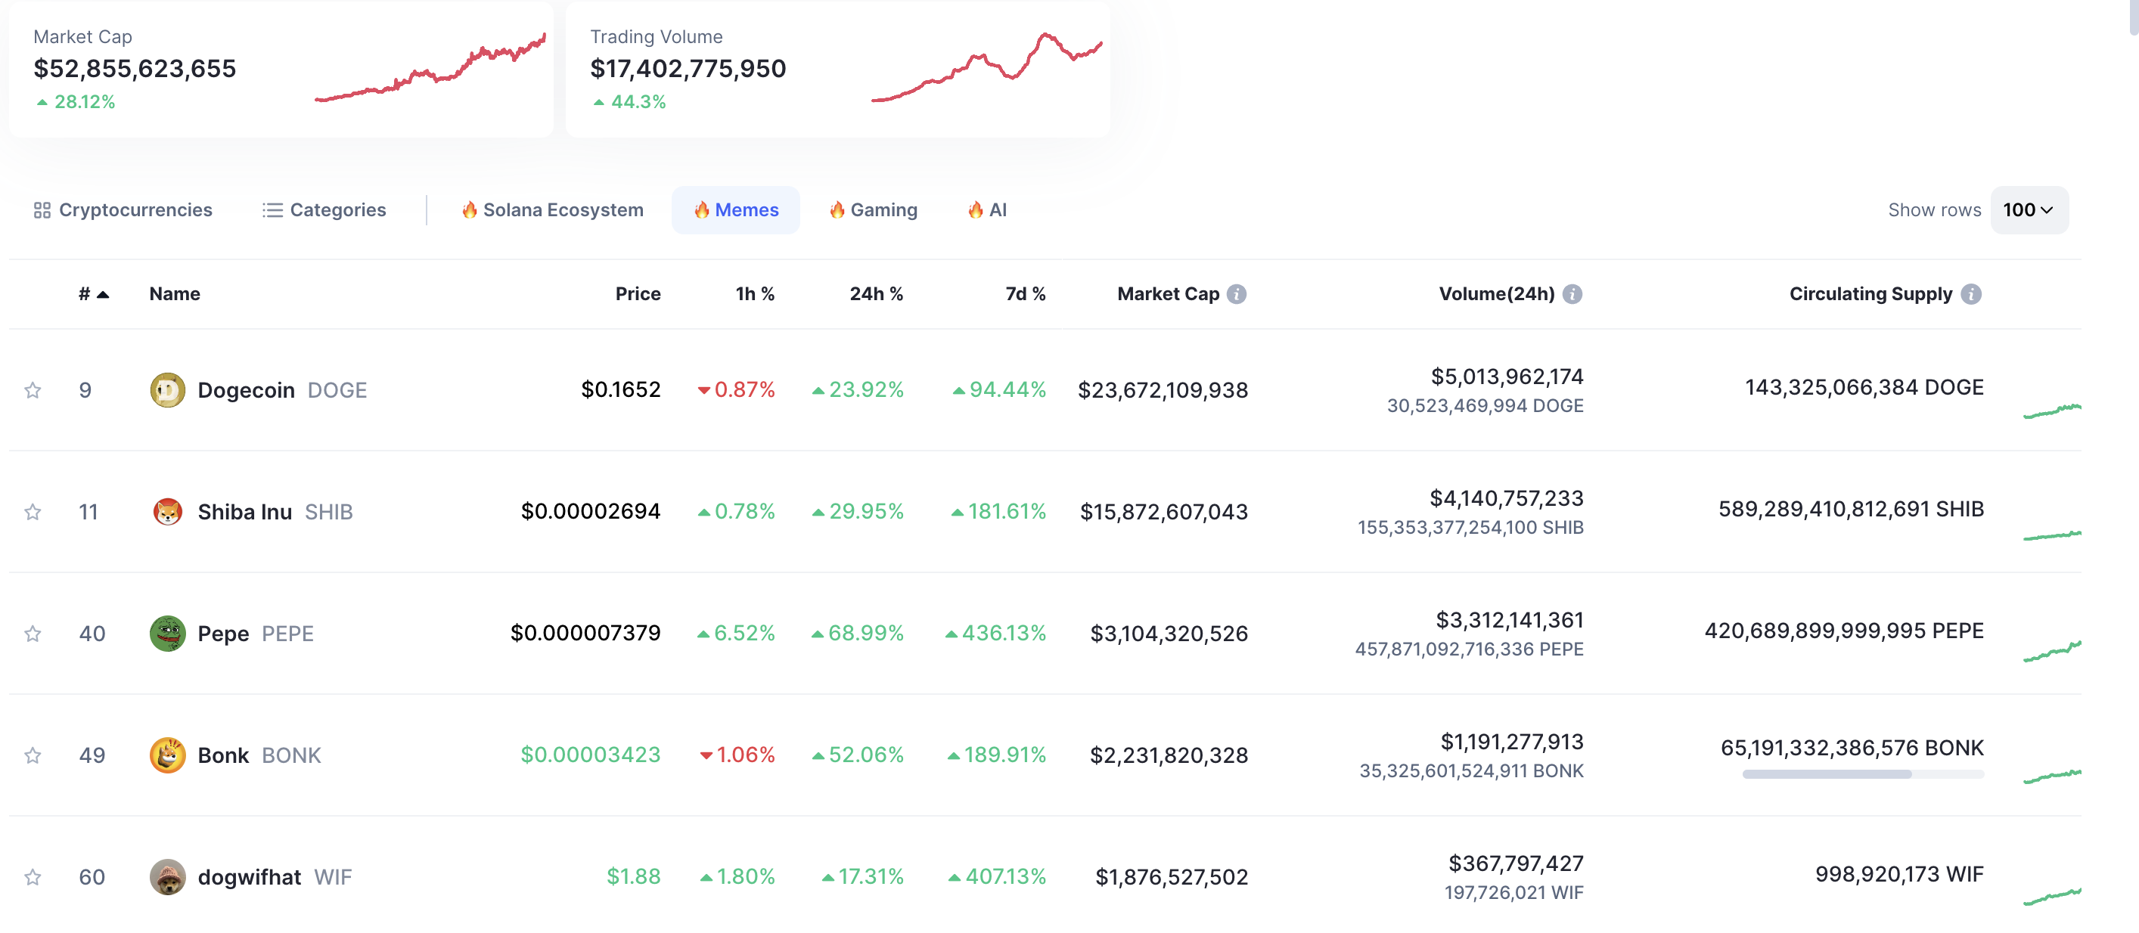Screen dimensions: 2139x933
Task: Toggle watchlist star for dogwifhat
Action: [x=33, y=876]
